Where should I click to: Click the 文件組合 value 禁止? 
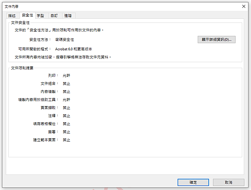click(x=67, y=84)
